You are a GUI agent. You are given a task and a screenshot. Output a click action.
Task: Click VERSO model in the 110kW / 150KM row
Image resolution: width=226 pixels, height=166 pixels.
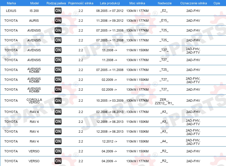point(34,151)
